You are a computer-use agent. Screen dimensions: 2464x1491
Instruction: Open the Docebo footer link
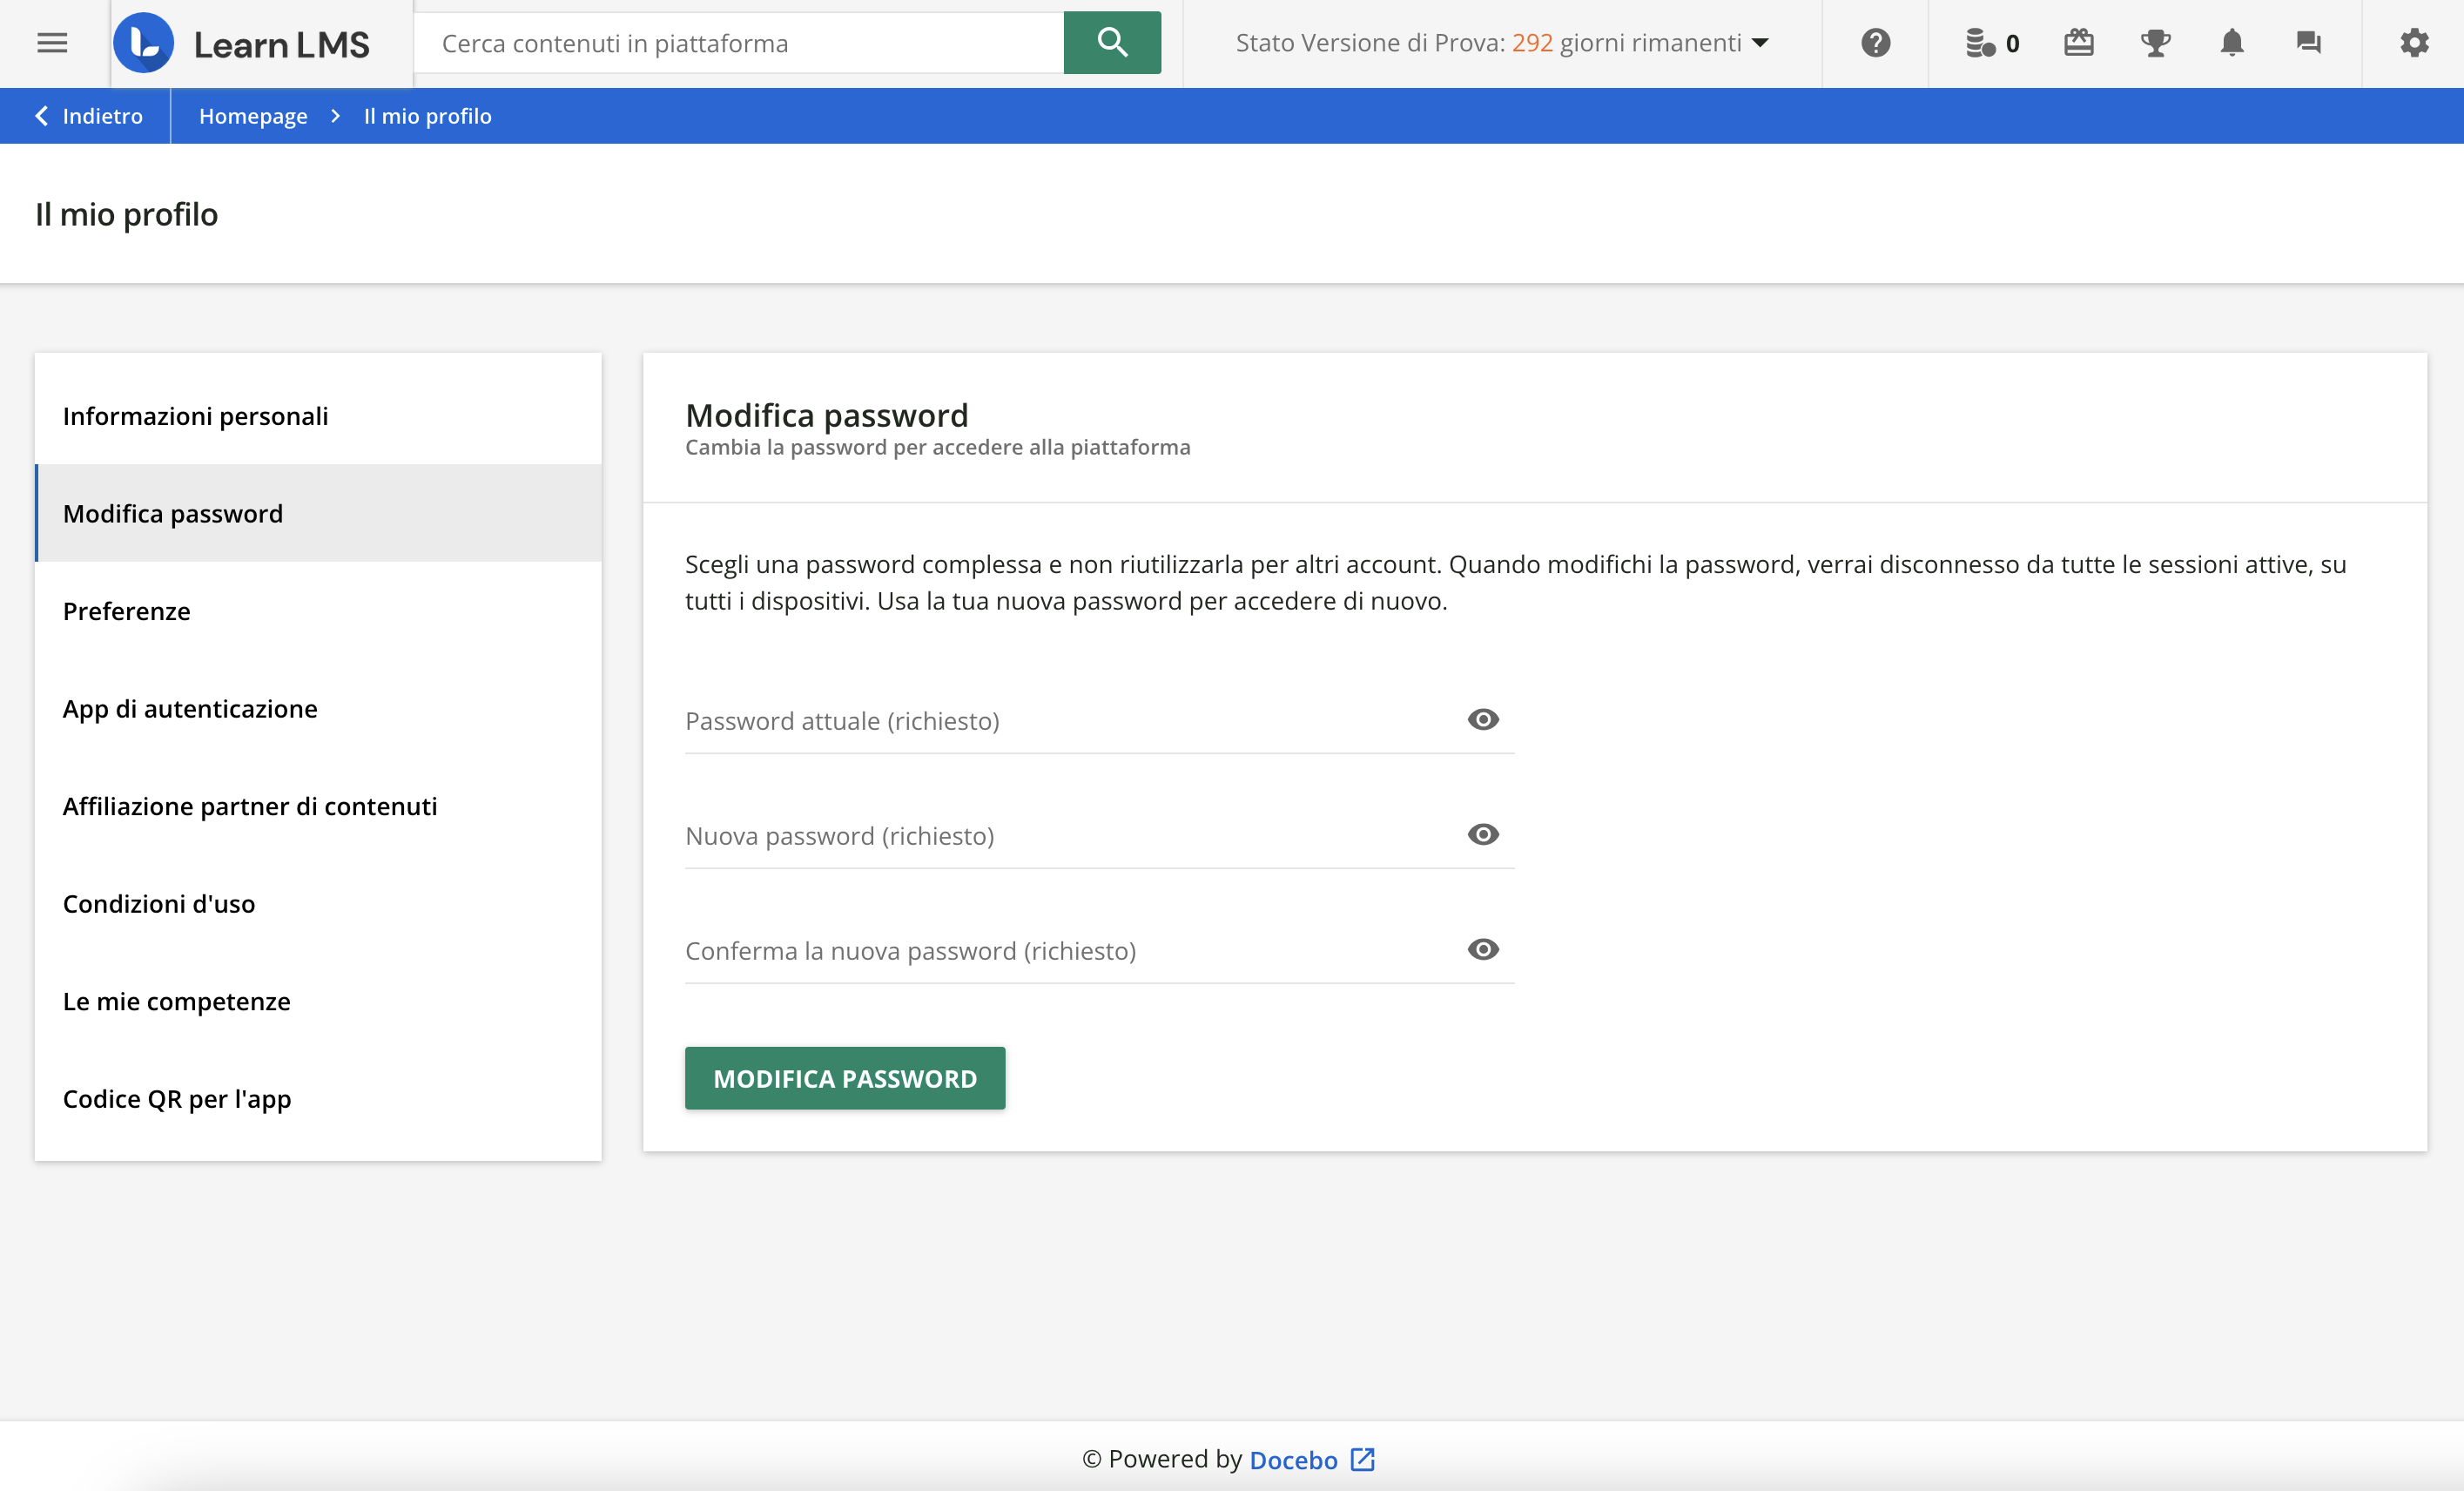coord(1293,1460)
